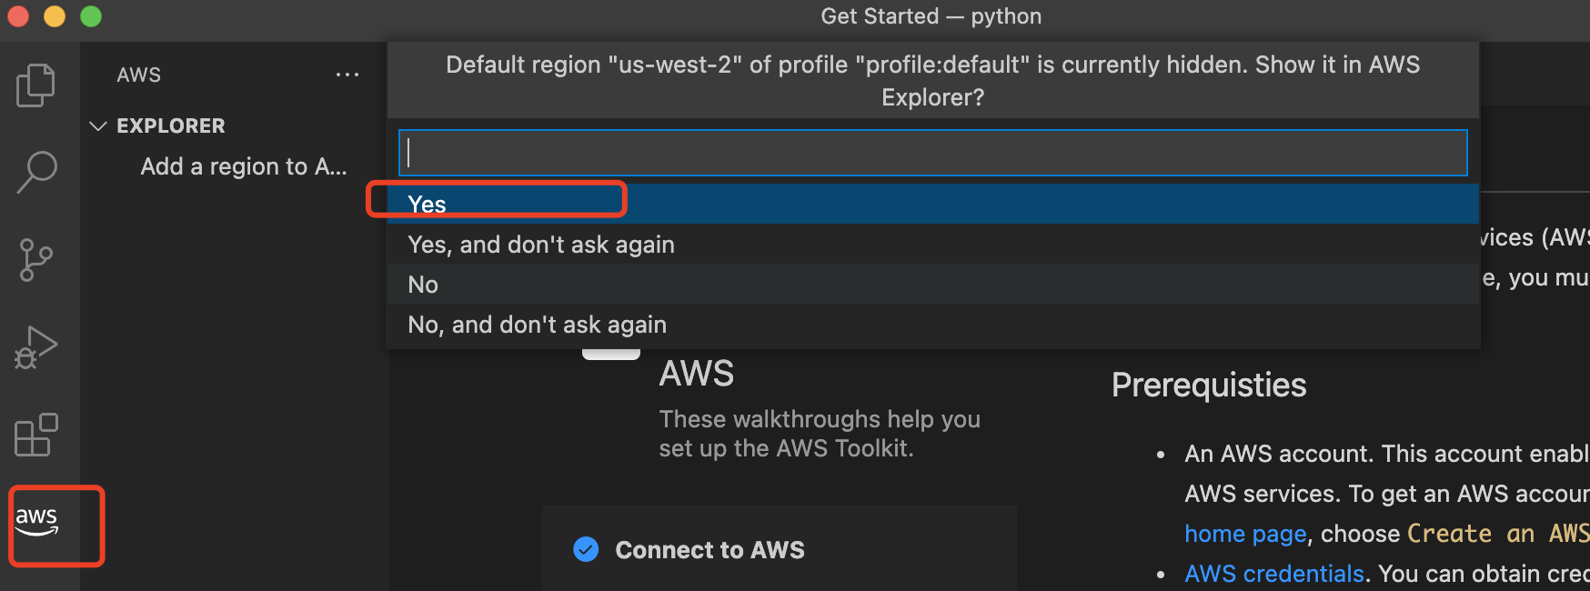The image size is (1590, 591).
Task: Focus the quick pick text input field
Action: click(933, 152)
